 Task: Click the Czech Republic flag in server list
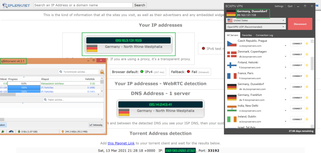[x=232, y=43]
